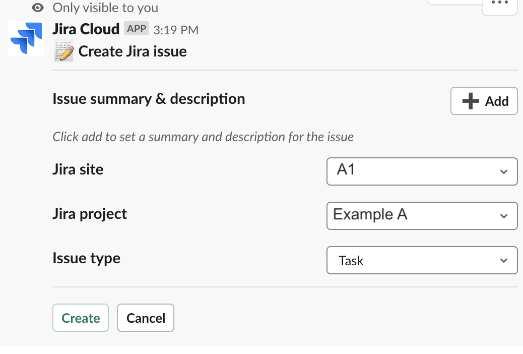Click the Jira project label
Screen dimensions: 523x354
(90, 214)
